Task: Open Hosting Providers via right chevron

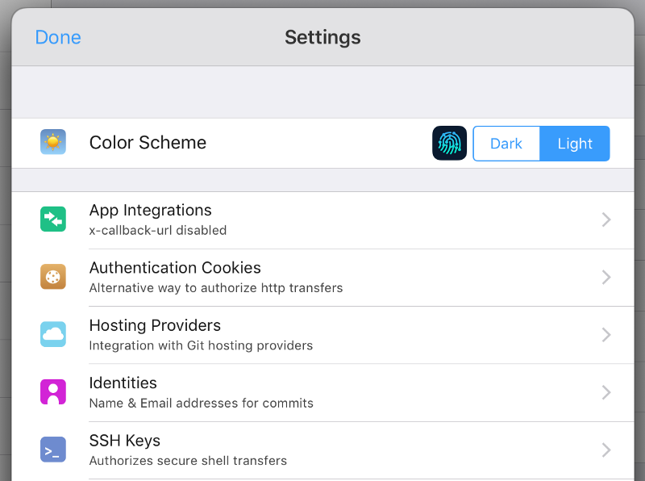Action: [606, 335]
